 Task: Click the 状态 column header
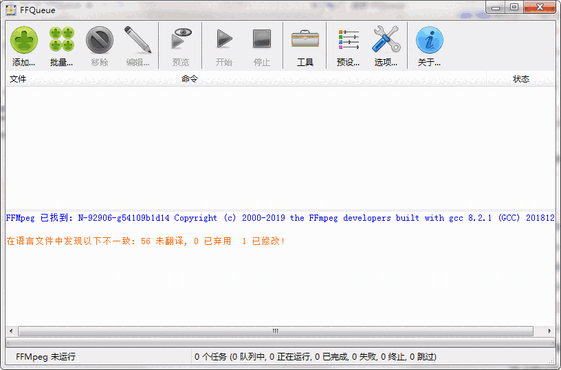[x=520, y=79]
